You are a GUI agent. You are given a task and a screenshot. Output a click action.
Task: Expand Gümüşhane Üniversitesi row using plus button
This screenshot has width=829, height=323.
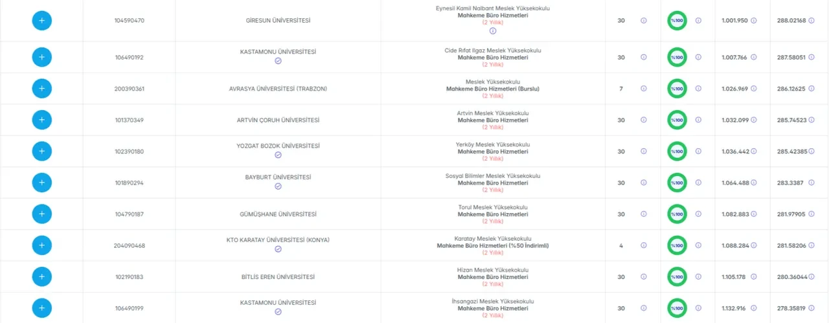click(x=41, y=214)
